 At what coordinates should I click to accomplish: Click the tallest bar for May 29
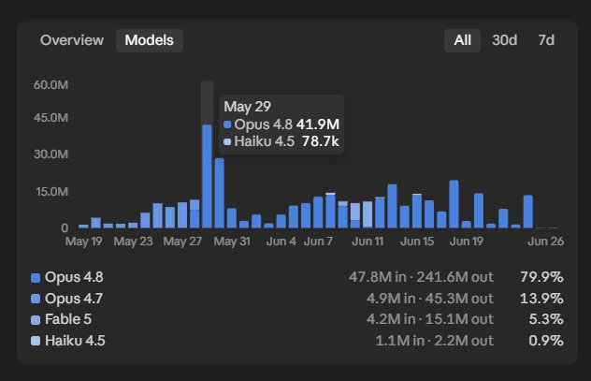tap(207, 176)
